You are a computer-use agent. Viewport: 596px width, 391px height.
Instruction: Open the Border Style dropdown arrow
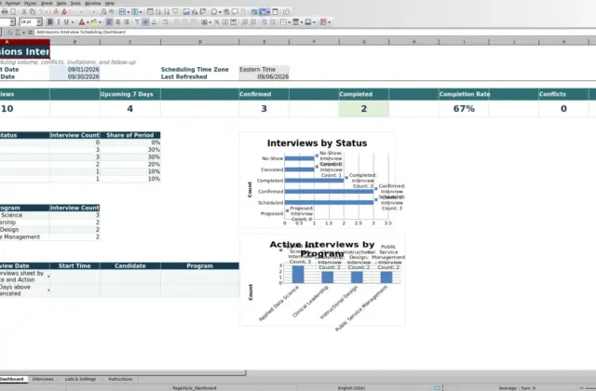[302, 22]
